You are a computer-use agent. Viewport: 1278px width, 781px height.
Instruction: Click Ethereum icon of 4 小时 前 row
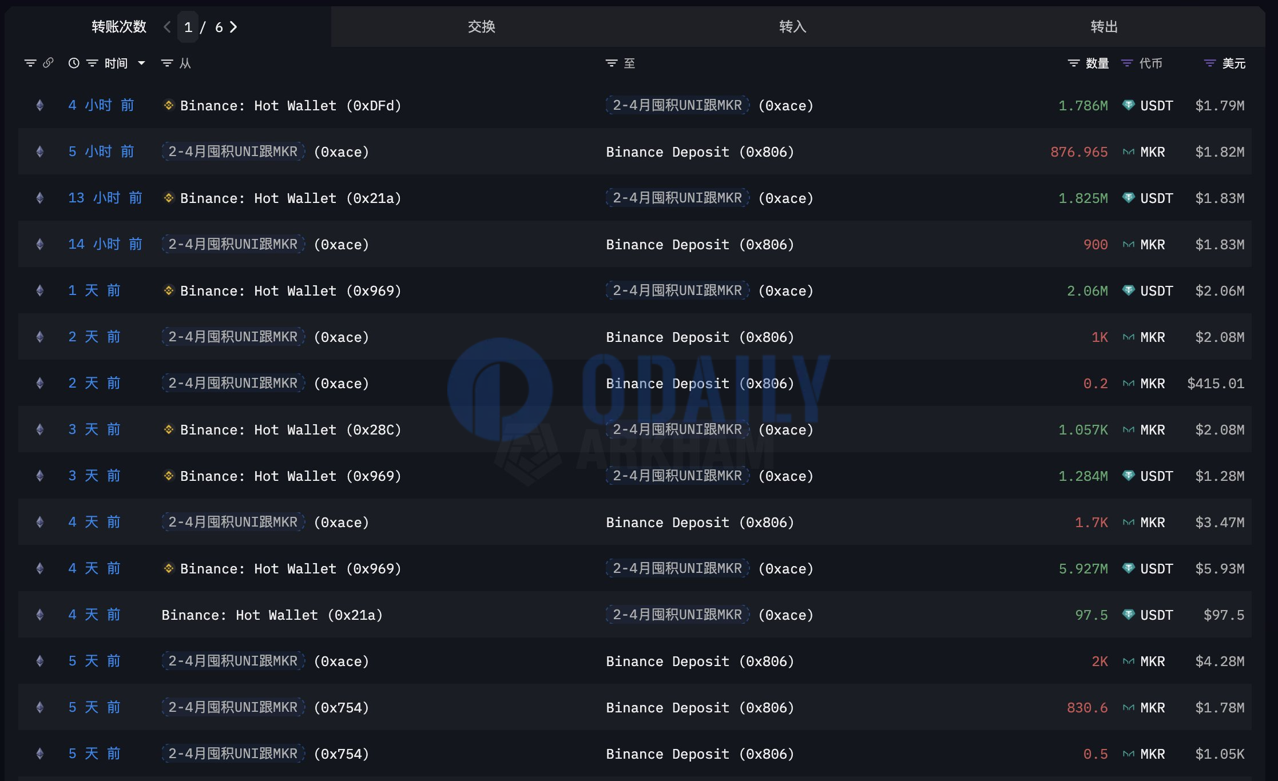coord(39,105)
